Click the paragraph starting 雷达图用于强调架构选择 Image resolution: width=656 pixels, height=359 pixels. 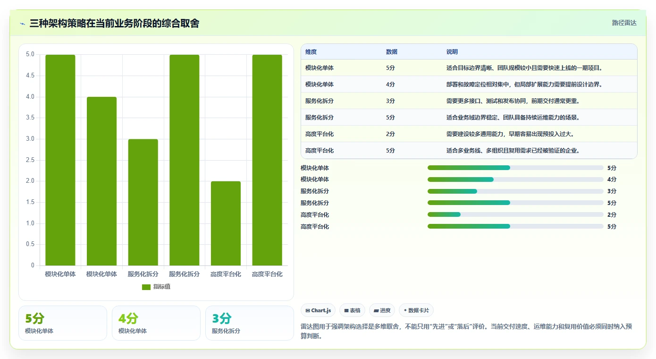pos(469,332)
